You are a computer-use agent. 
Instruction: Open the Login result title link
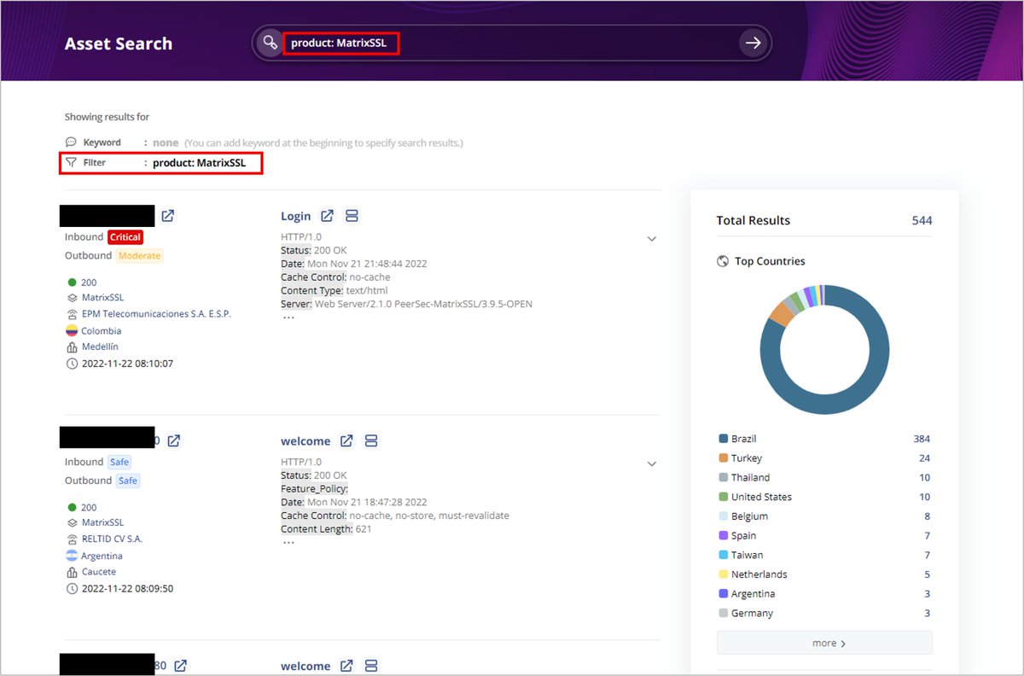(x=296, y=216)
